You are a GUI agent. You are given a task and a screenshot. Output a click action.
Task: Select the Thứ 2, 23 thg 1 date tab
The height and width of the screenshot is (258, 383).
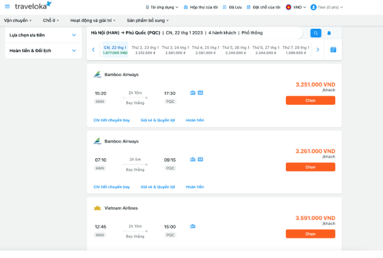click(x=144, y=50)
